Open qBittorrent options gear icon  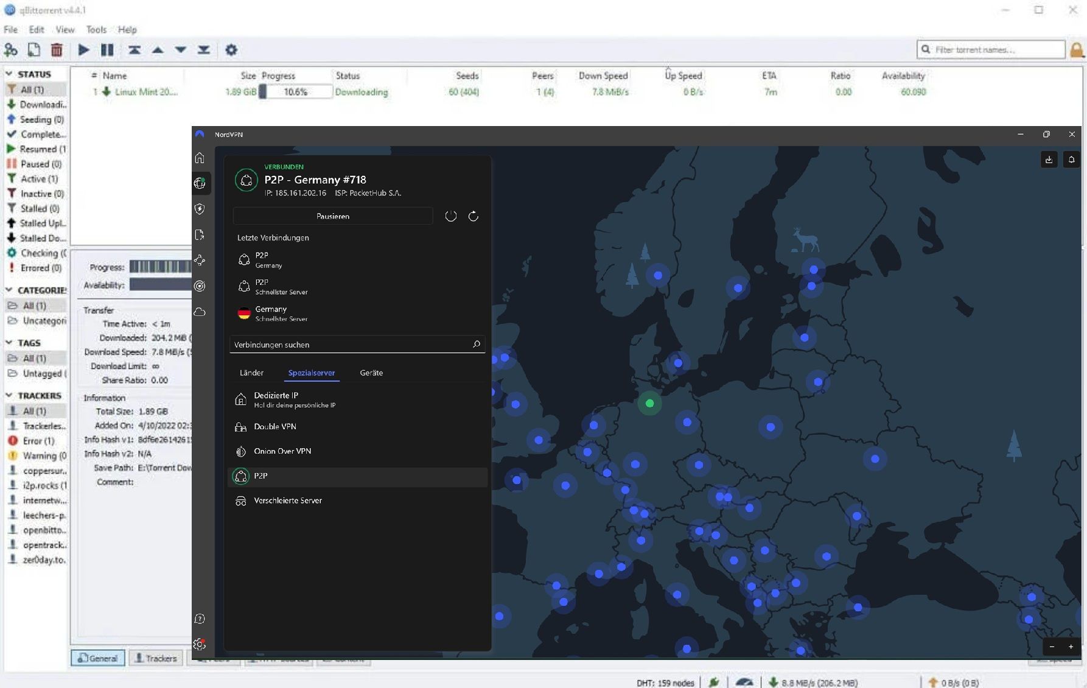pyautogui.click(x=231, y=50)
